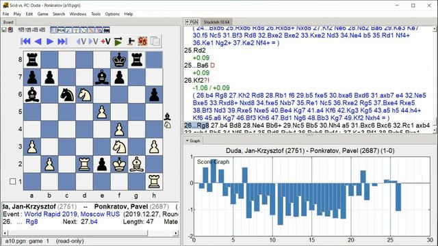
Task: Open the Game menu
Action: coord(42,14)
